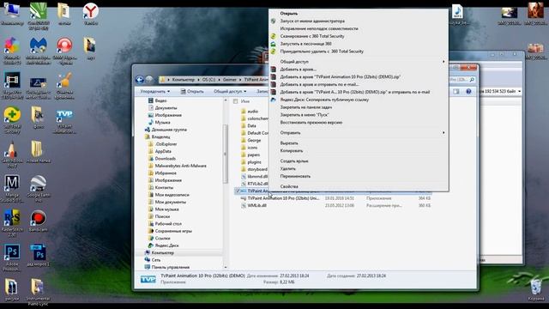This screenshot has width=549, height=309.
Task: Open the Malwarebytes Anti-Malware desktop shortcut
Action: click(39, 51)
